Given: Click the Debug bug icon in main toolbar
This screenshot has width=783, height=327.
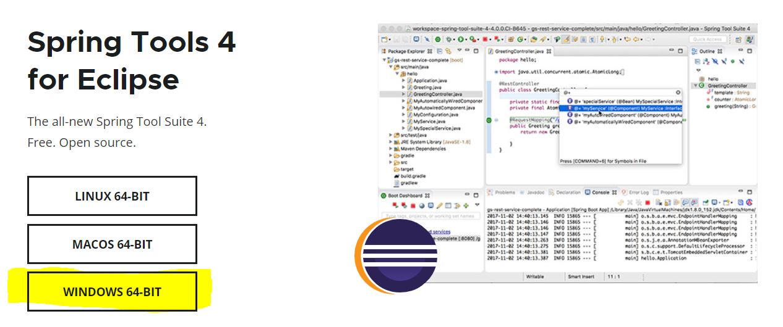Looking at the screenshot, I should click(x=448, y=39).
